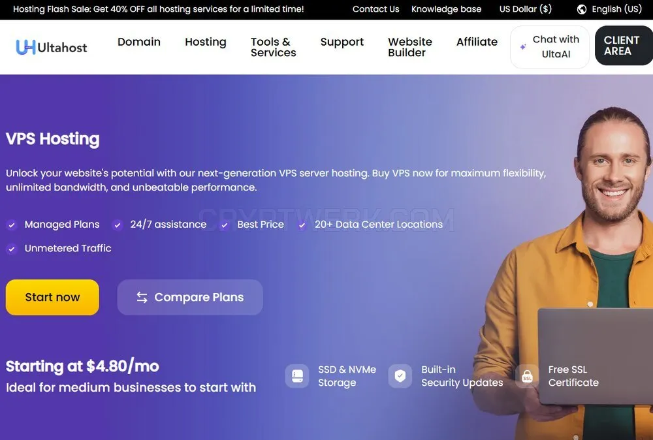Click the Free SSL Certificate lock icon
The height and width of the screenshot is (440, 653).
tap(527, 376)
